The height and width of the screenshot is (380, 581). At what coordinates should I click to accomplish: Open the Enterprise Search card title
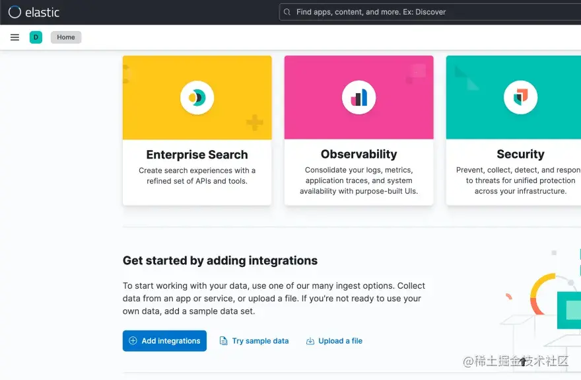point(197,154)
